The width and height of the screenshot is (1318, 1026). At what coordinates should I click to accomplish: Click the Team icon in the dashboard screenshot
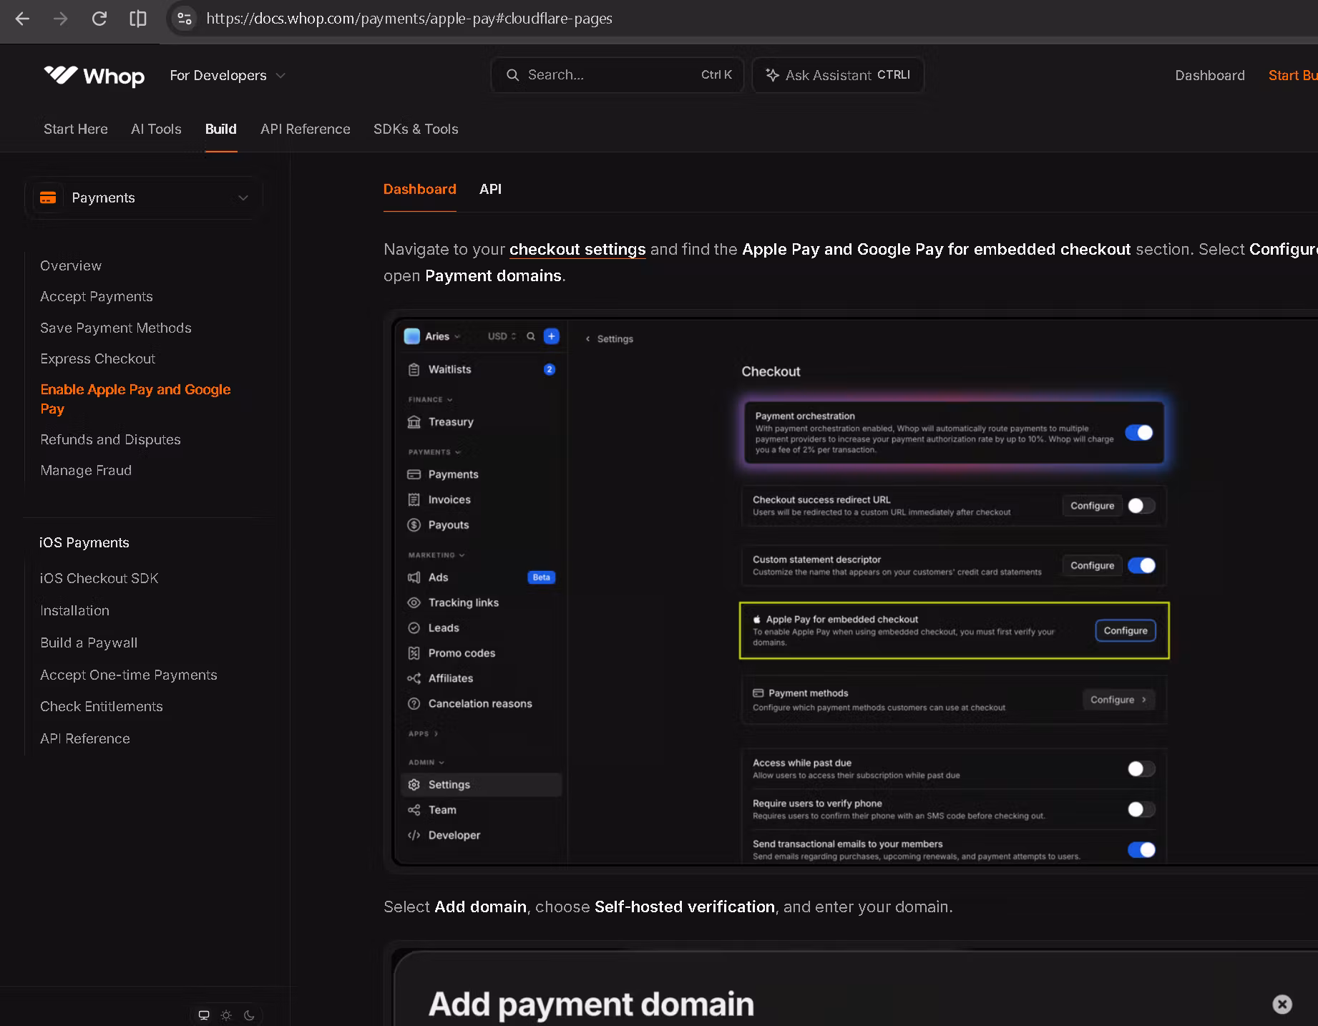[414, 810]
